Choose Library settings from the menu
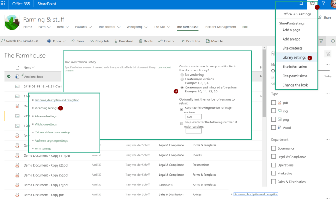Screen dimensions: 336x199 point(294,58)
